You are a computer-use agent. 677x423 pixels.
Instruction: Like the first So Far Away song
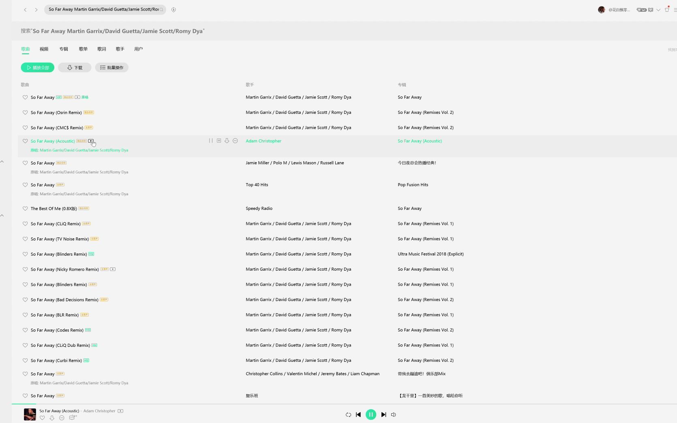(25, 97)
